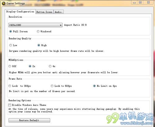Close the Game Settings window
Viewport: 155px width, 127px height.
[148, 2]
